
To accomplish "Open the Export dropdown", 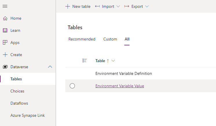I will (136, 6).
